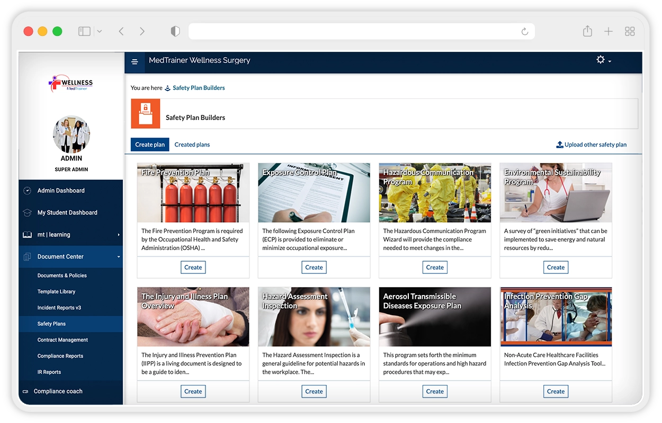
Task: Switch to the Created plans tab
Action: point(192,144)
